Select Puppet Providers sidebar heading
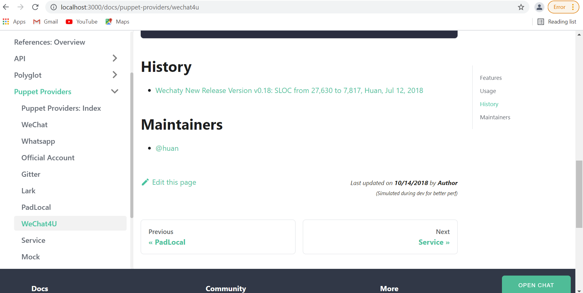This screenshot has width=583, height=293. (x=43, y=92)
